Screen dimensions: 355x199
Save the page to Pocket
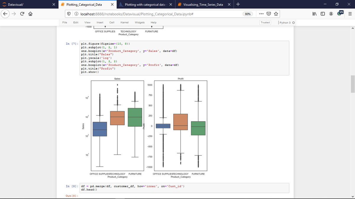269,14
